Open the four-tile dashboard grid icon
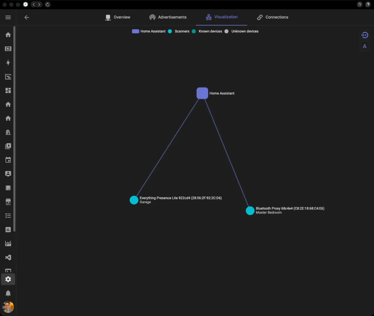374x316 pixels. (8, 91)
